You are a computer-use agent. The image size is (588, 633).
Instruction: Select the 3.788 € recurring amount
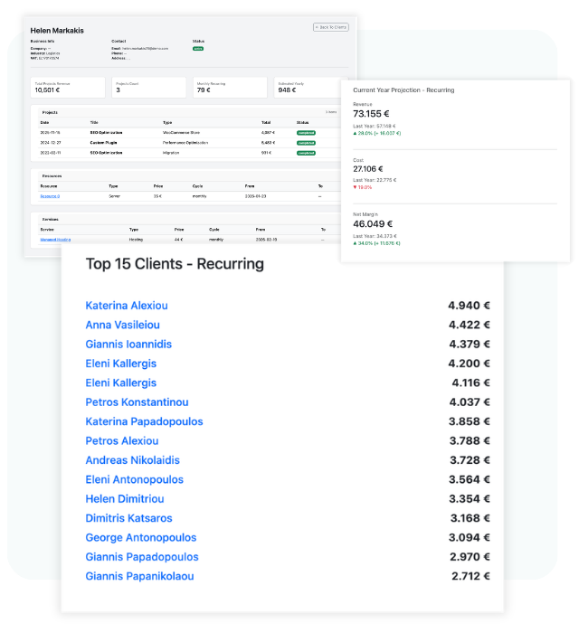[x=469, y=441]
